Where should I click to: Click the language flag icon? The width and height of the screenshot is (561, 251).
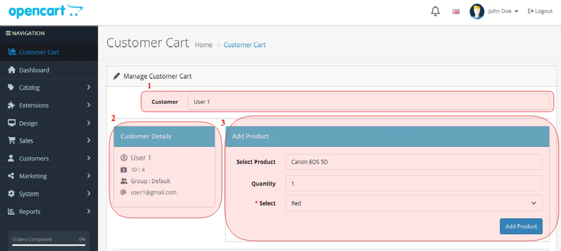[x=456, y=11]
